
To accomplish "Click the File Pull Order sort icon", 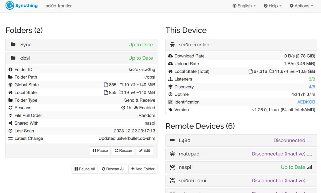I will pyautogui.click(x=10, y=116).
